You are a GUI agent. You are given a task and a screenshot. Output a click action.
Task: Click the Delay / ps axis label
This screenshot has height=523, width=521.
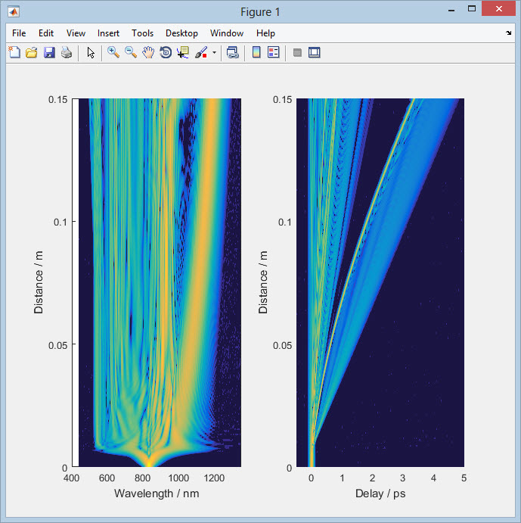tap(380, 493)
